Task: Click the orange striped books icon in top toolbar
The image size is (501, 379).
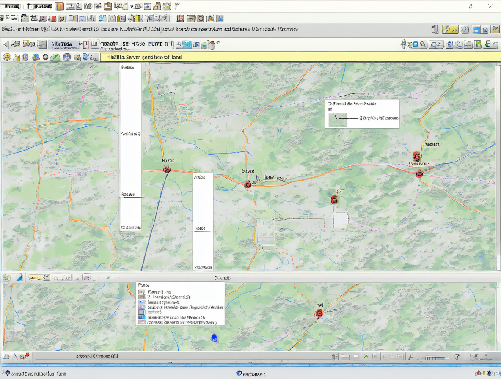Action: pos(59,6)
